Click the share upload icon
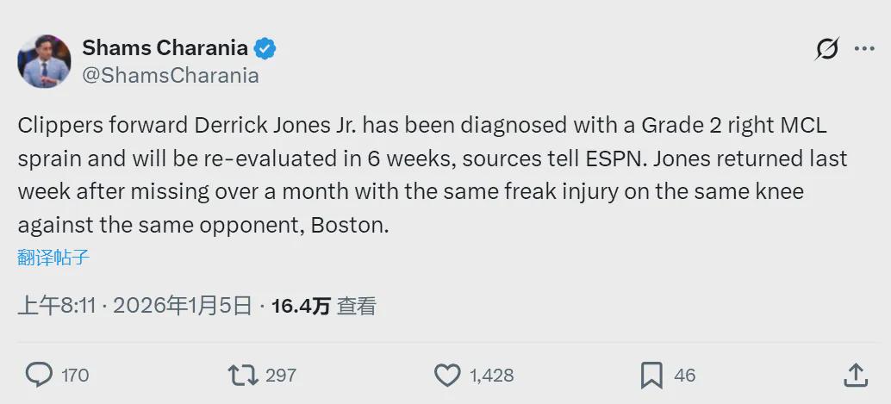The width and height of the screenshot is (891, 404). [x=855, y=375]
